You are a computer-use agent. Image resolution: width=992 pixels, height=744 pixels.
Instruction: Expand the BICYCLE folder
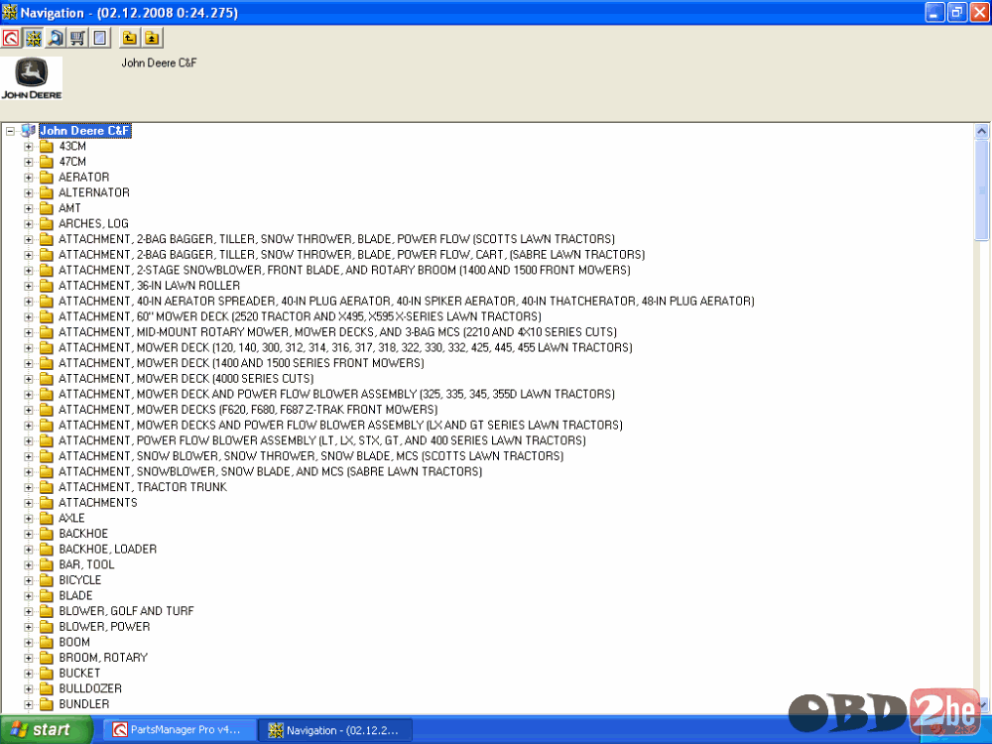click(x=29, y=580)
